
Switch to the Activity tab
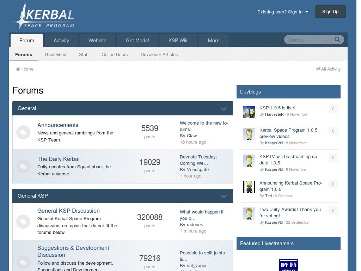[61, 41]
